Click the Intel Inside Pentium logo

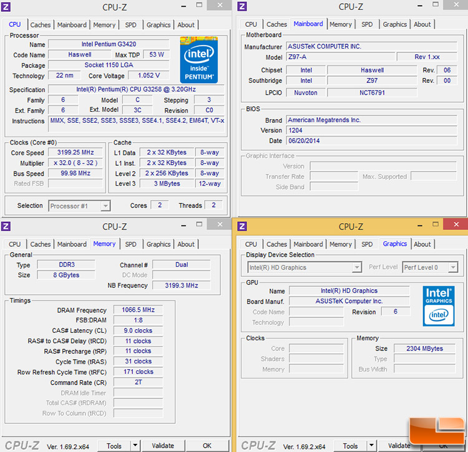point(199,60)
